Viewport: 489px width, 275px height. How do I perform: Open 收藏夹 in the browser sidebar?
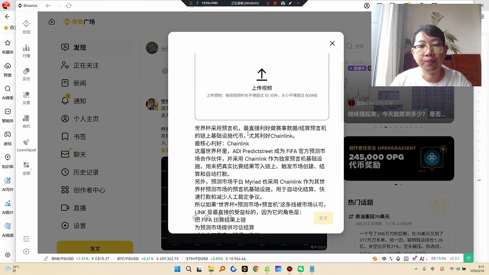[x=8, y=46]
